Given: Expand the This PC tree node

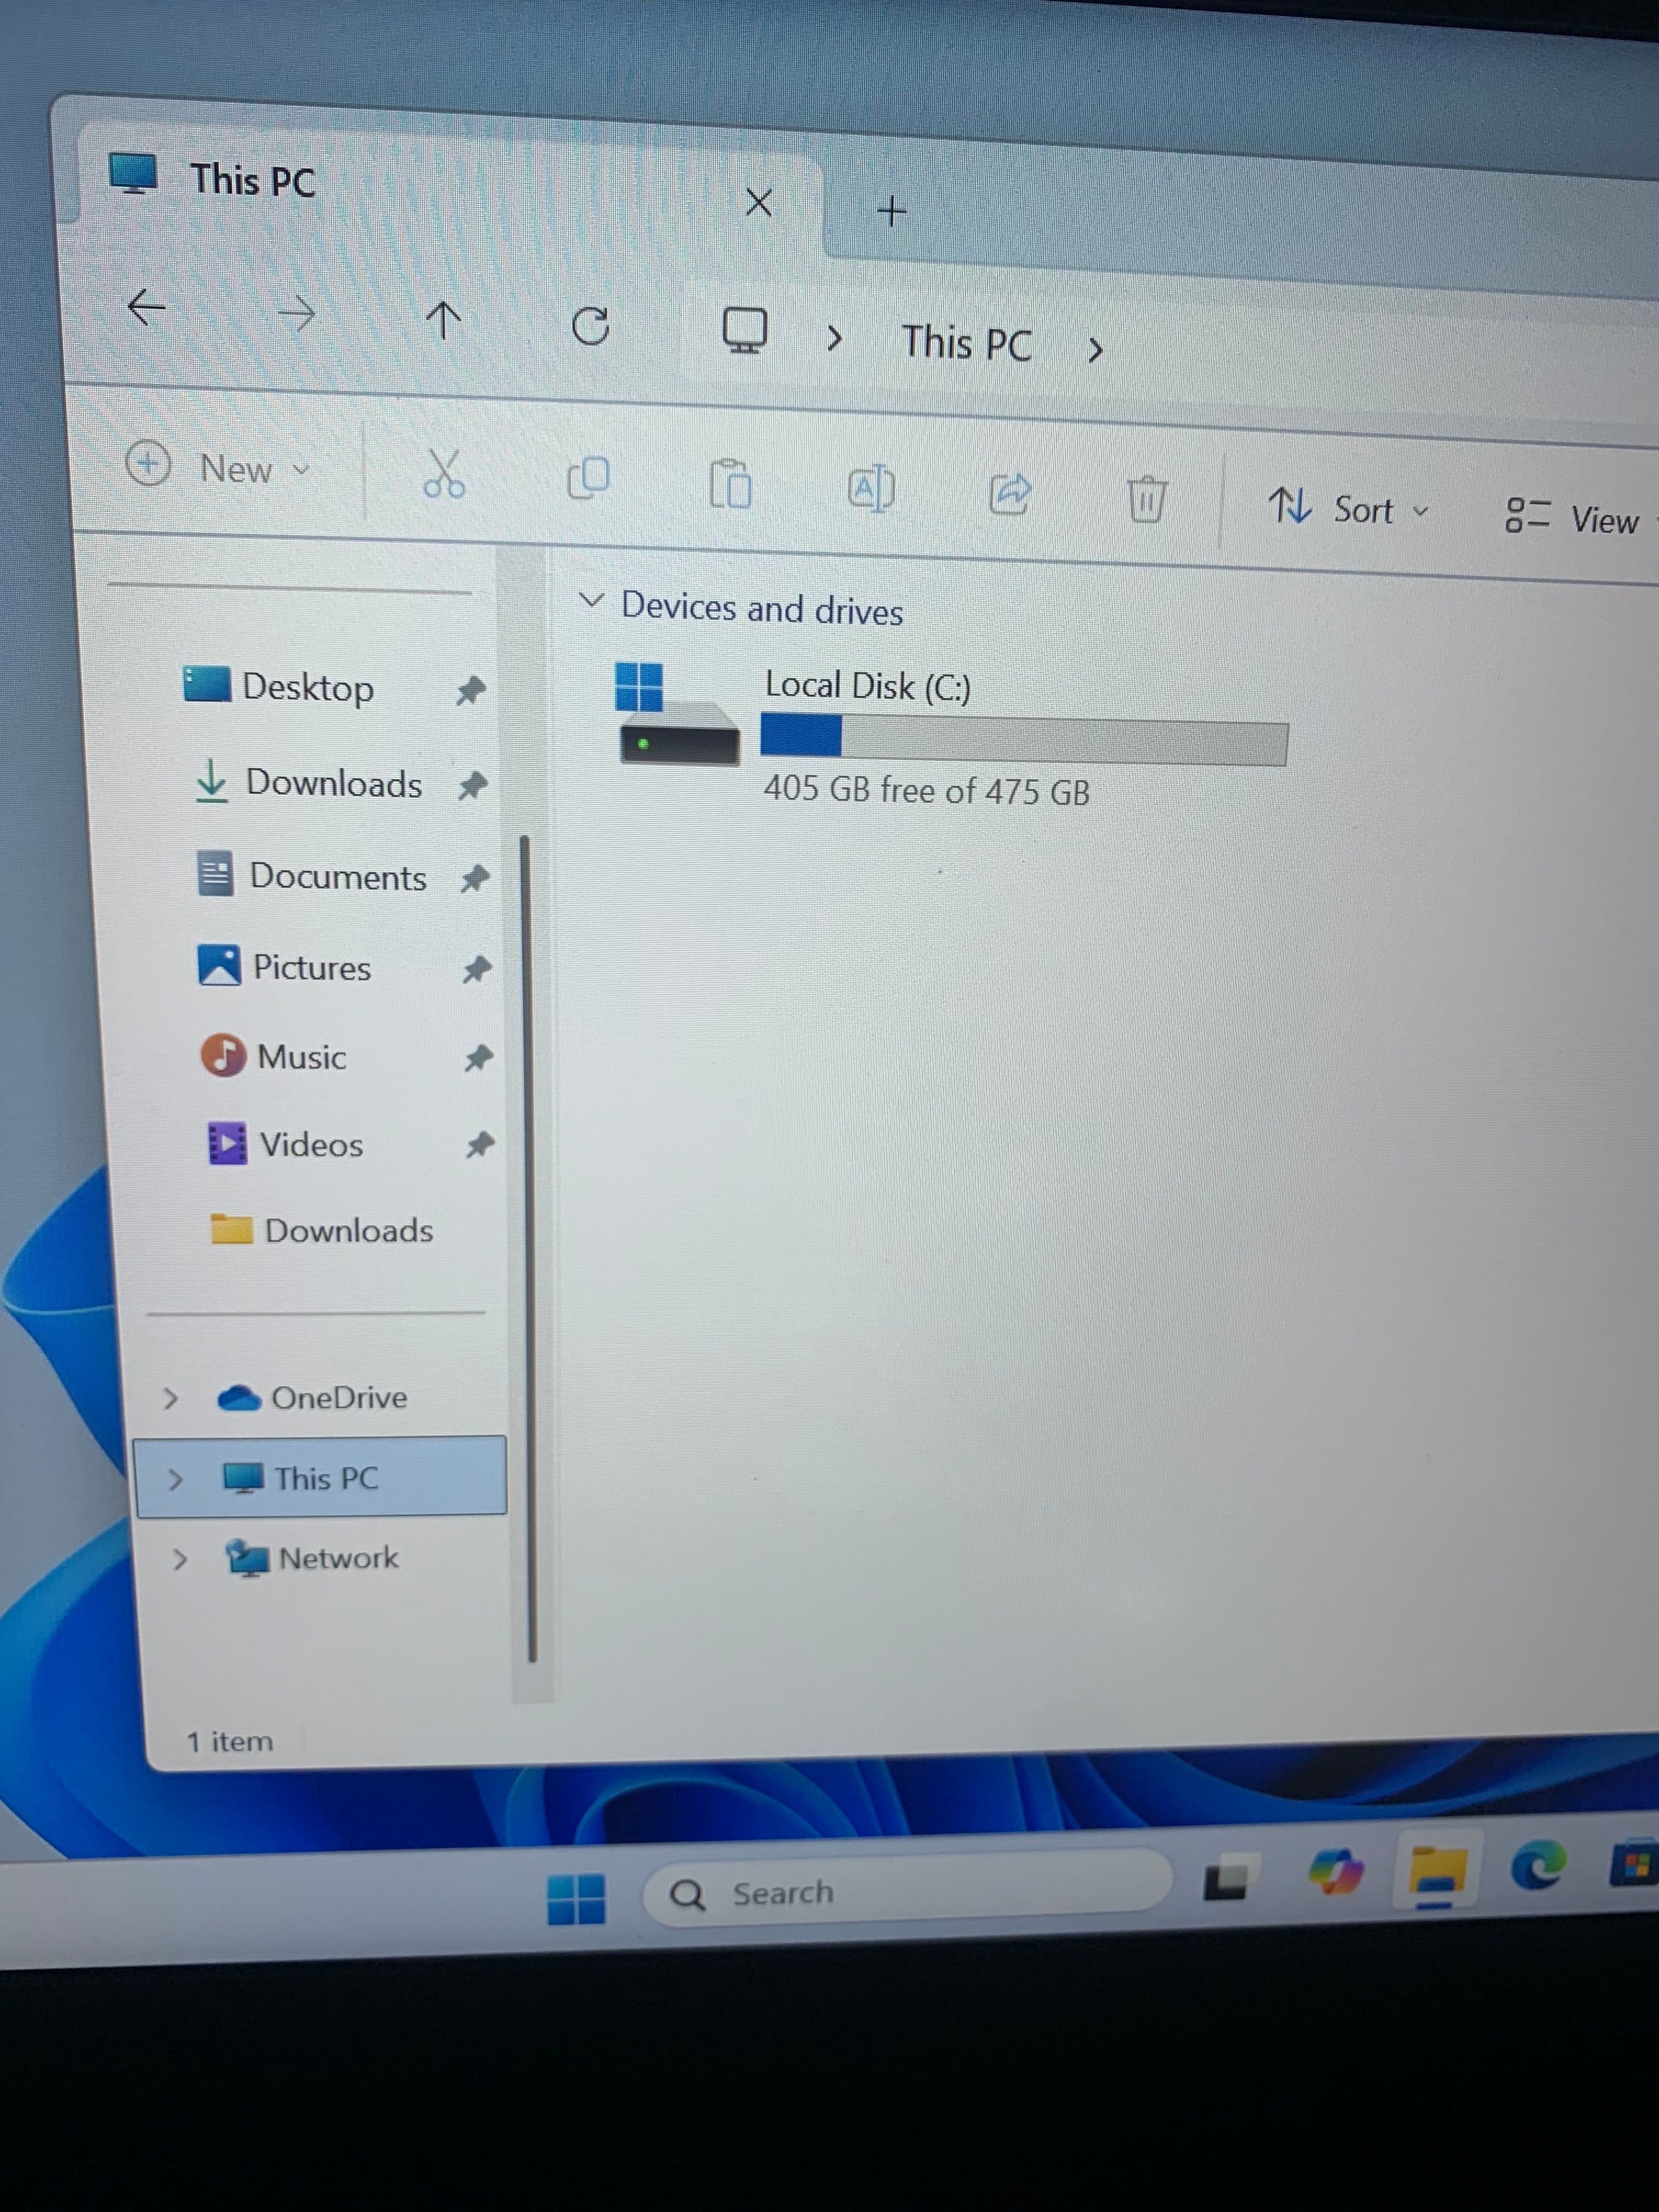Looking at the screenshot, I should coord(175,1479).
